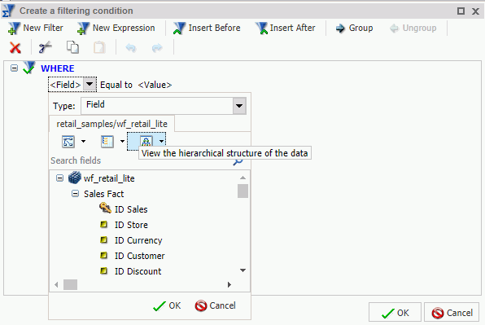Click the ID Discount field icon
Screen dimensions: 485x325
tap(104, 270)
